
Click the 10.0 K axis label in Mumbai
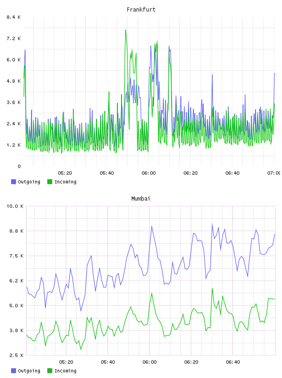[15, 206]
